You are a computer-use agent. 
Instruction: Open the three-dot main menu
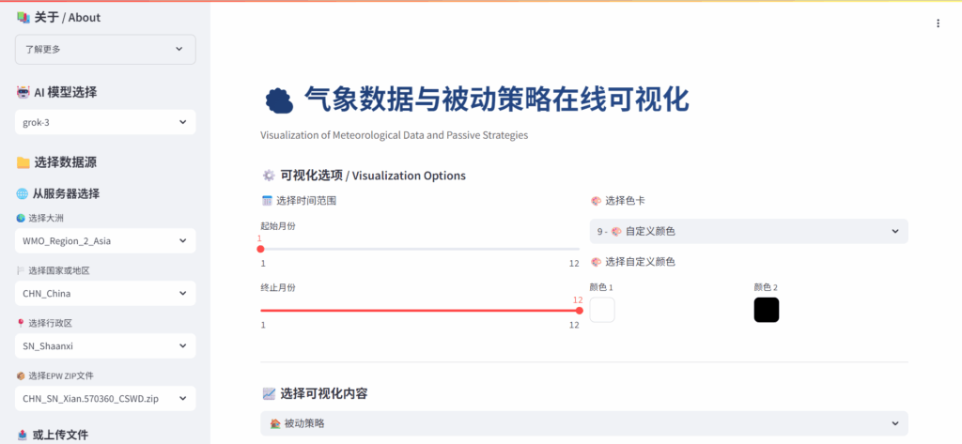[x=938, y=23]
